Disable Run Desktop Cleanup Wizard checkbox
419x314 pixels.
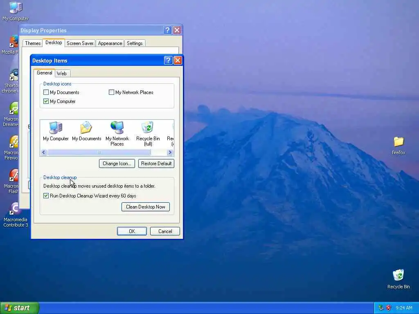click(46, 196)
